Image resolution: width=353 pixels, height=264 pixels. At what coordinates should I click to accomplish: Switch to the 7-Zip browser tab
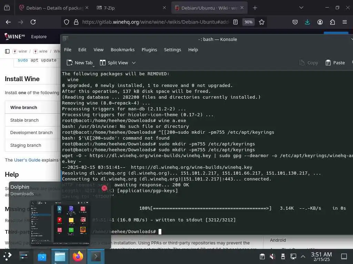tap(131, 8)
